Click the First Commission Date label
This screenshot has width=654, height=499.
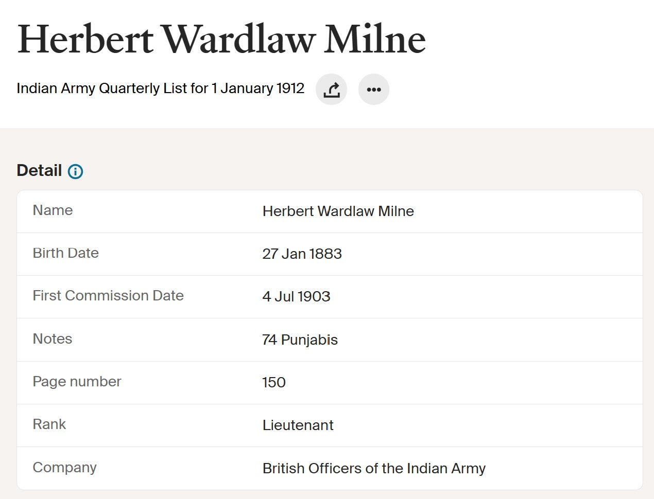pyautogui.click(x=108, y=295)
